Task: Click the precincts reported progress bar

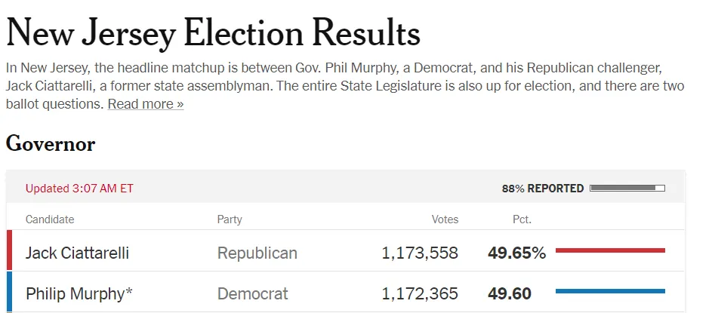Action: (627, 189)
